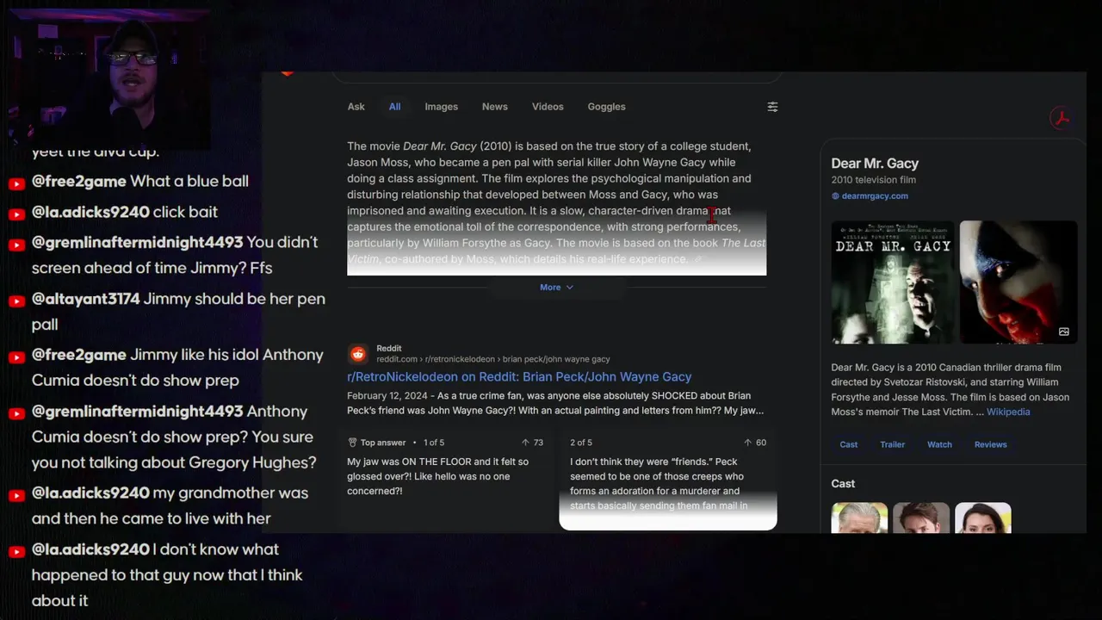
Task: Click the webcam overlay of the streamer
Action: click(108, 79)
